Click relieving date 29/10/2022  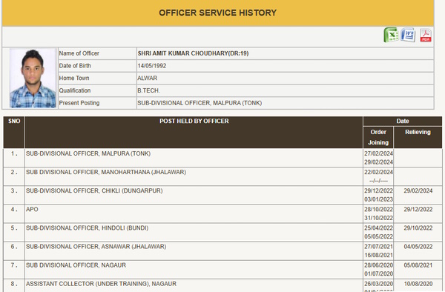[x=418, y=228]
